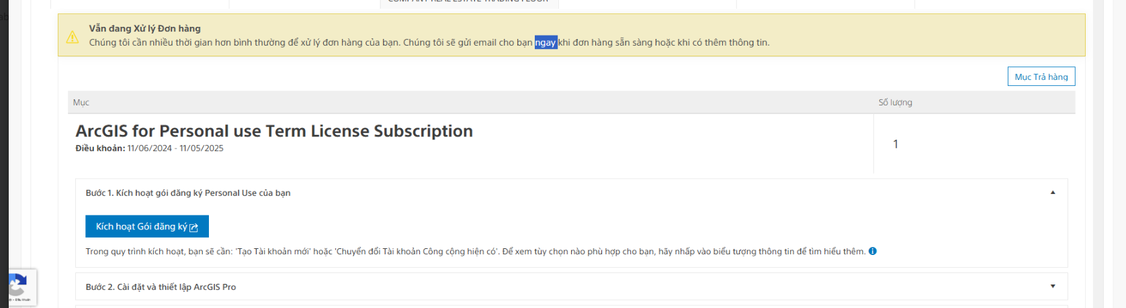
Task: Click the external link icon on the activate button
Action: coord(194,227)
